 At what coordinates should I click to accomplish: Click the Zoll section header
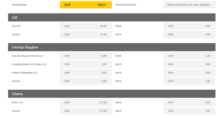tap(112, 17)
